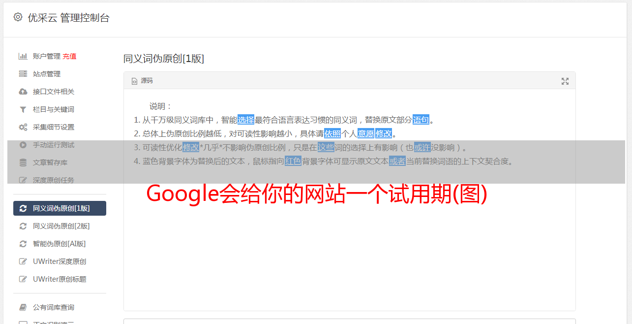Screen dimensions: 632x324
Task: Select the 站点管理 server icon
Action: [23, 74]
